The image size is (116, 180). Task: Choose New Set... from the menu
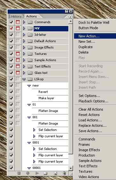pyautogui.click(x=95, y=42)
